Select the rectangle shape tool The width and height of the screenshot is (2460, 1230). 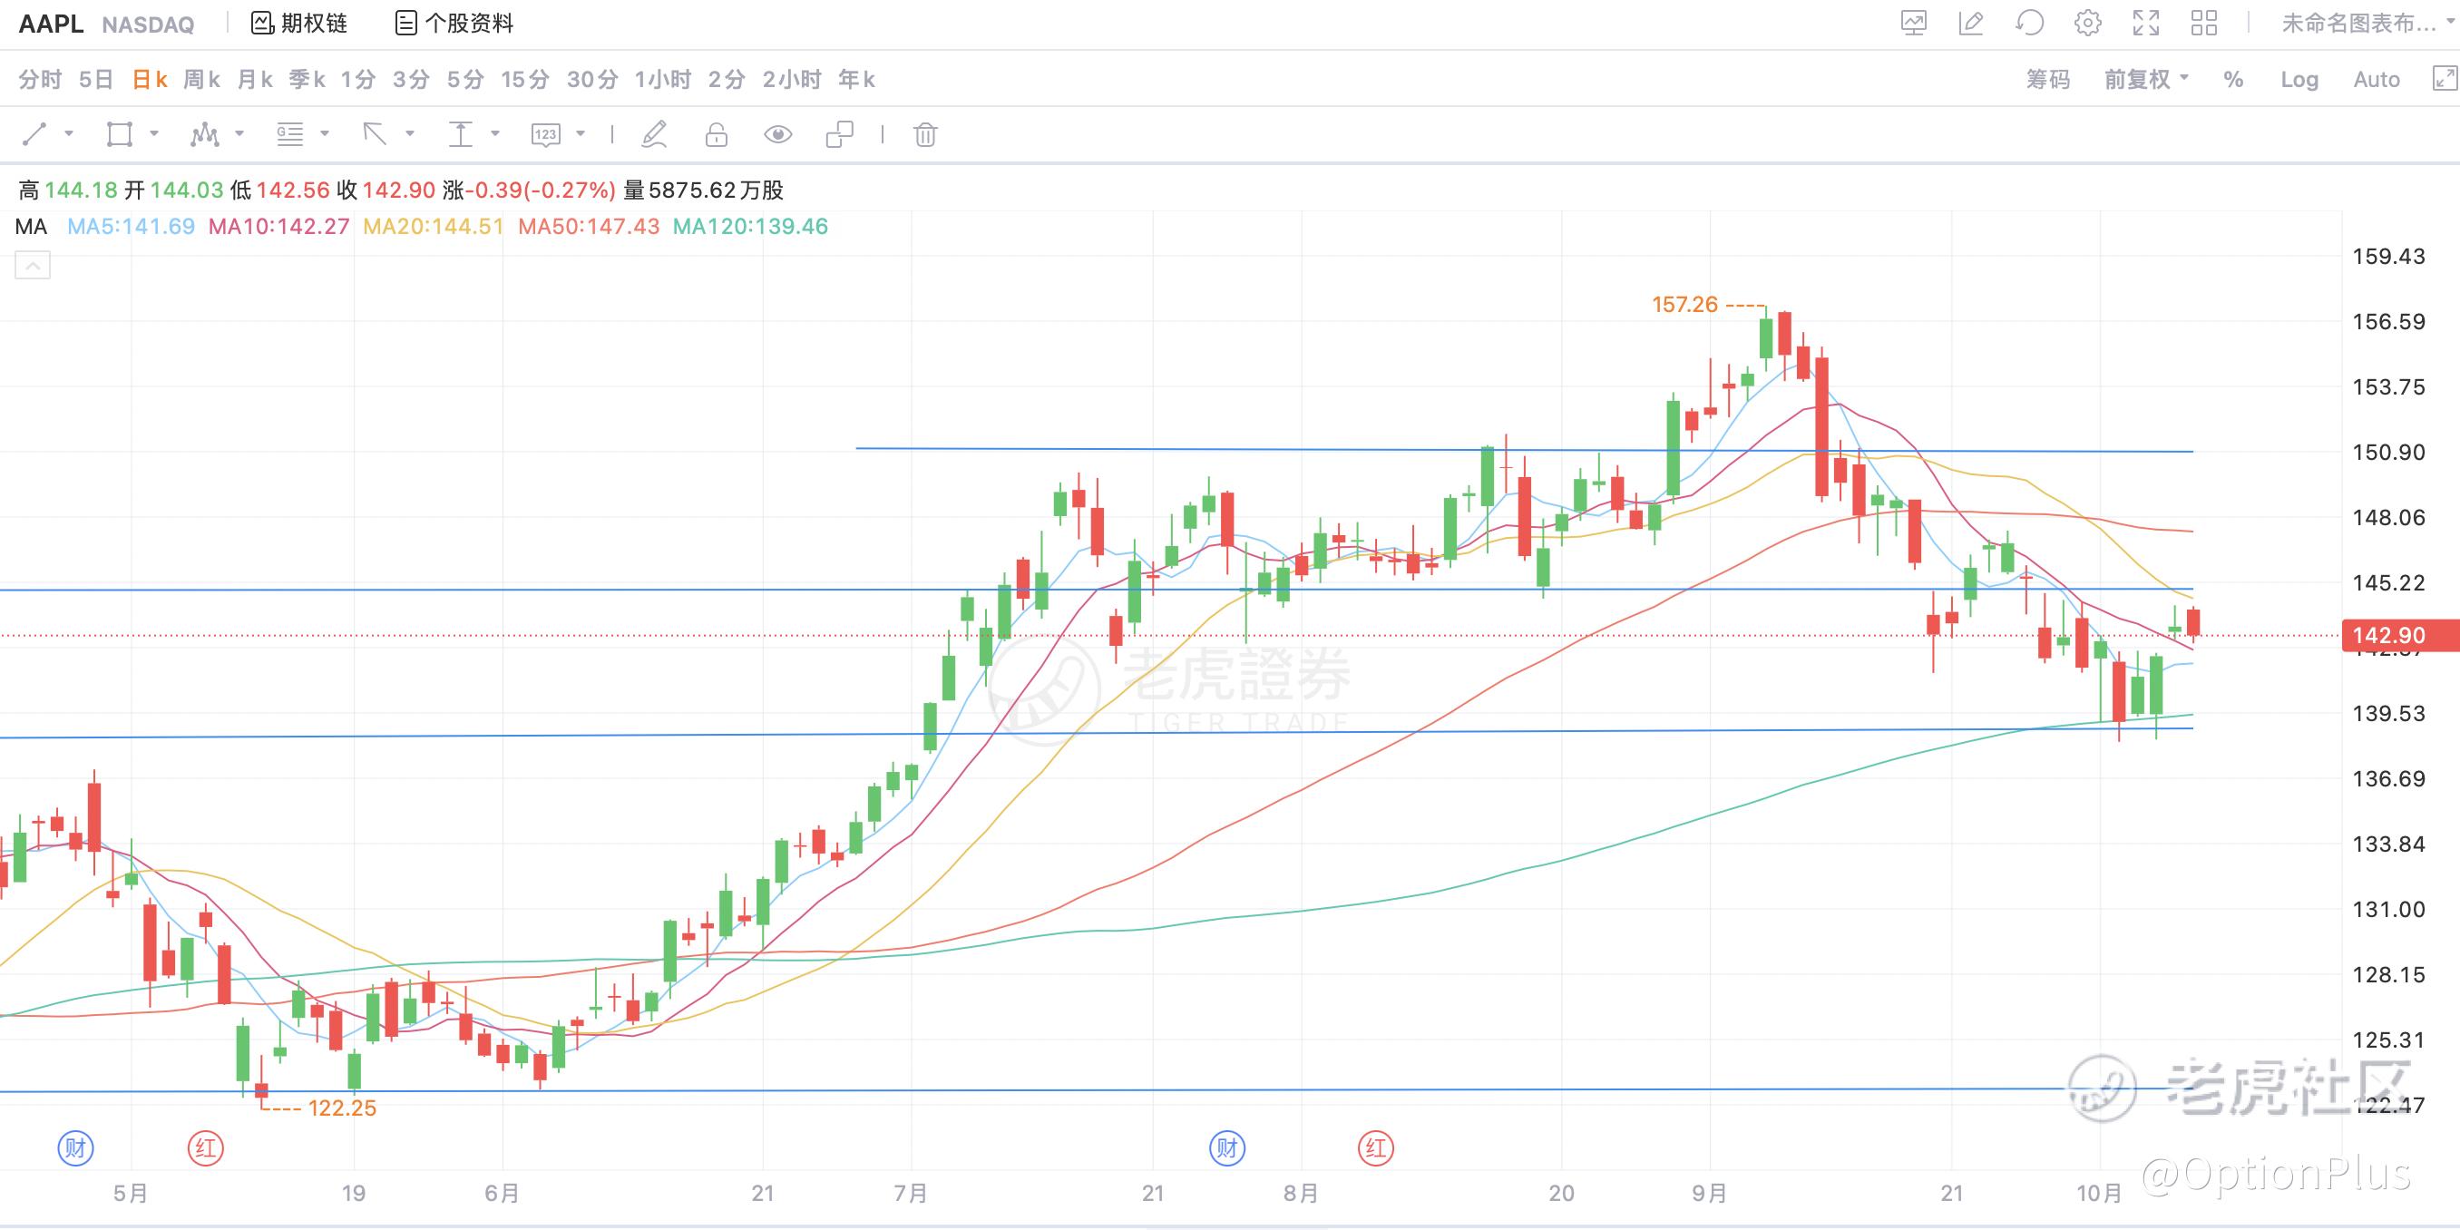[120, 134]
